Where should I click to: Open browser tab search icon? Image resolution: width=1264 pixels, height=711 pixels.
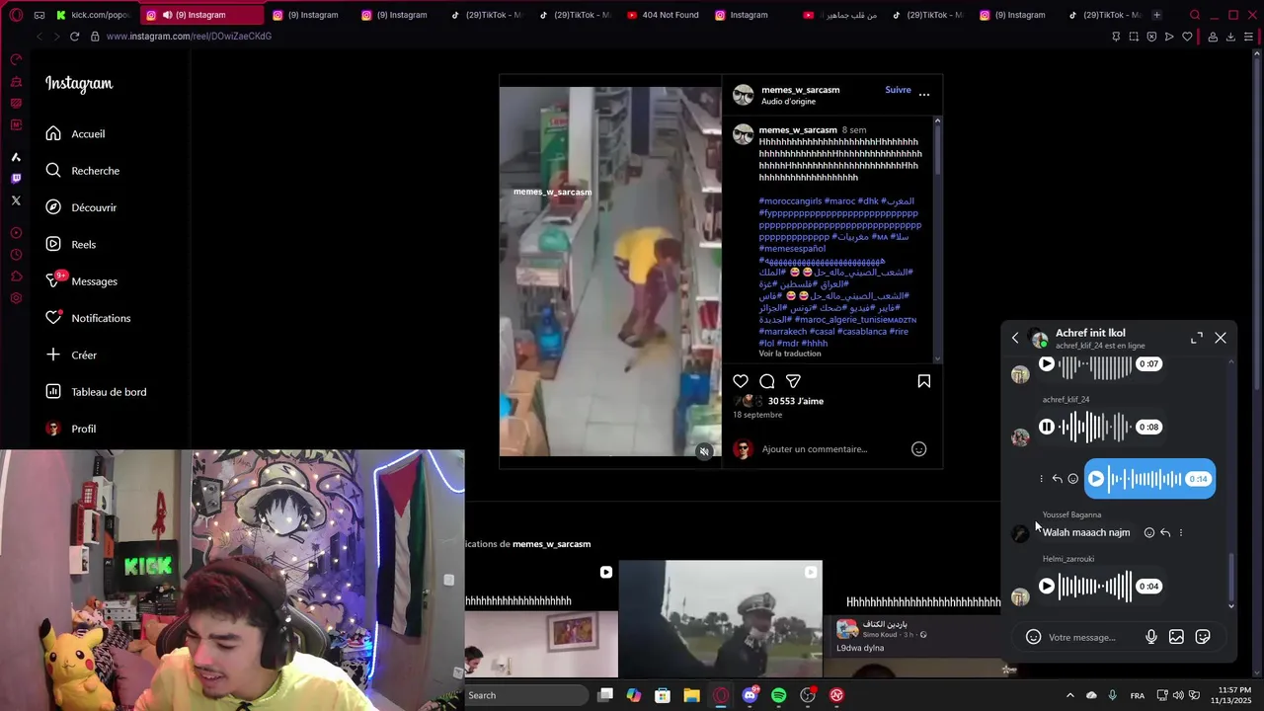(1195, 15)
